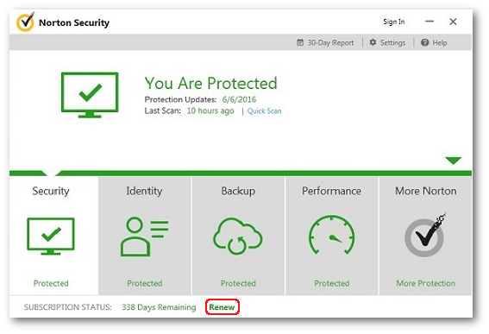Select the Security tab label
Image resolution: width=489 pixels, height=334 pixels.
51,191
